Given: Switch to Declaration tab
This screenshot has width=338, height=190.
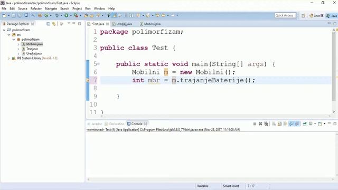Looking at the screenshot, I should point(115,124).
